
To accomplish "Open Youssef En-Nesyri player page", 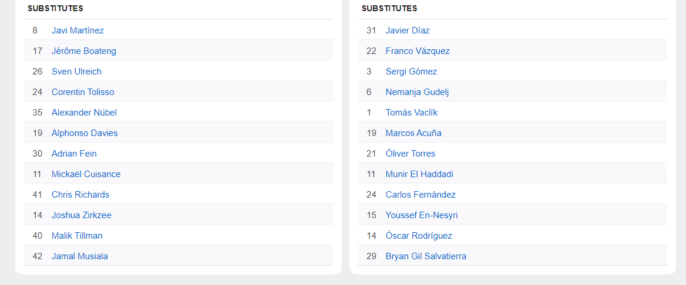I will [x=422, y=215].
